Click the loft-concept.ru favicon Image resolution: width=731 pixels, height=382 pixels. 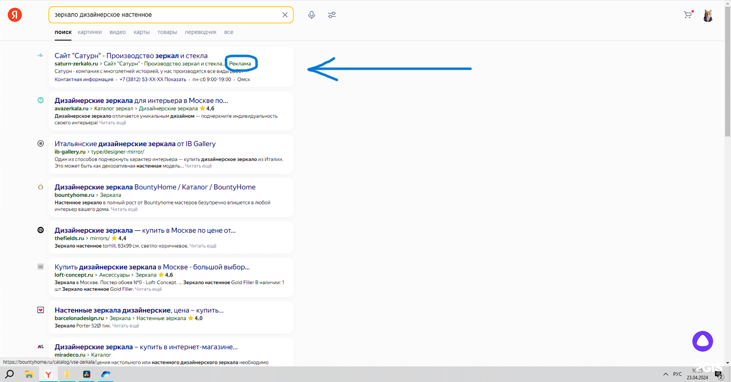coord(41,267)
